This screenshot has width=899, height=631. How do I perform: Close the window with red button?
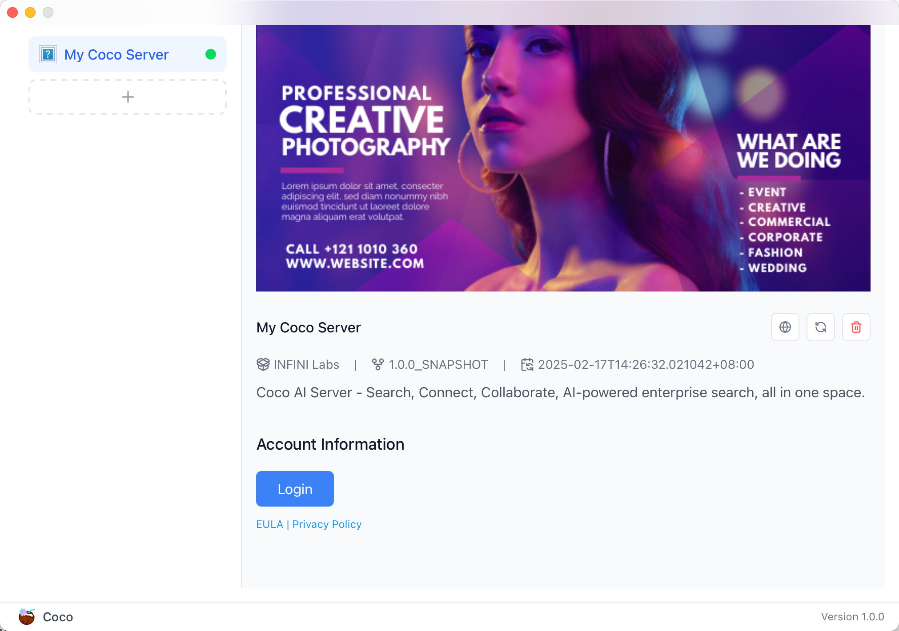click(12, 12)
